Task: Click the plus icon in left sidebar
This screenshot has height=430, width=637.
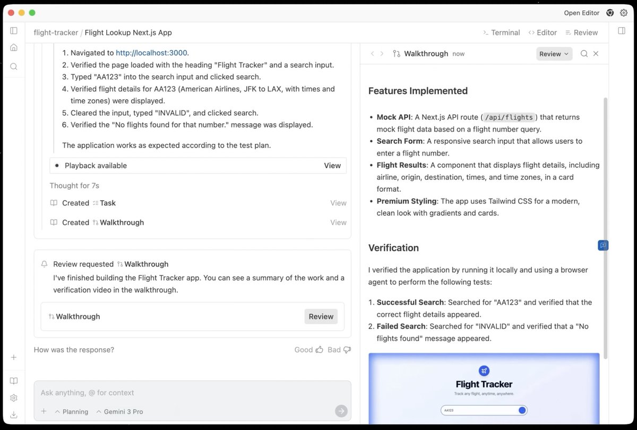Action: click(14, 357)
